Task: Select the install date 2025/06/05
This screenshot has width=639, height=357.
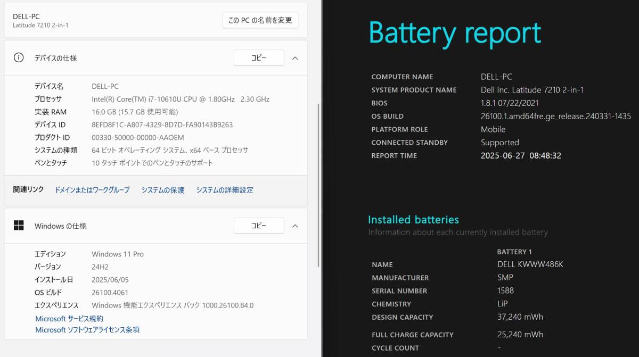Action: 110,280
